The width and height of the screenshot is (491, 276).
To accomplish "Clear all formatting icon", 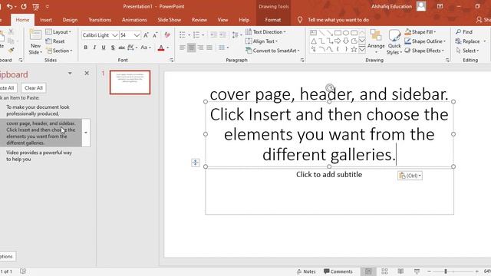I will click(167, 35).
